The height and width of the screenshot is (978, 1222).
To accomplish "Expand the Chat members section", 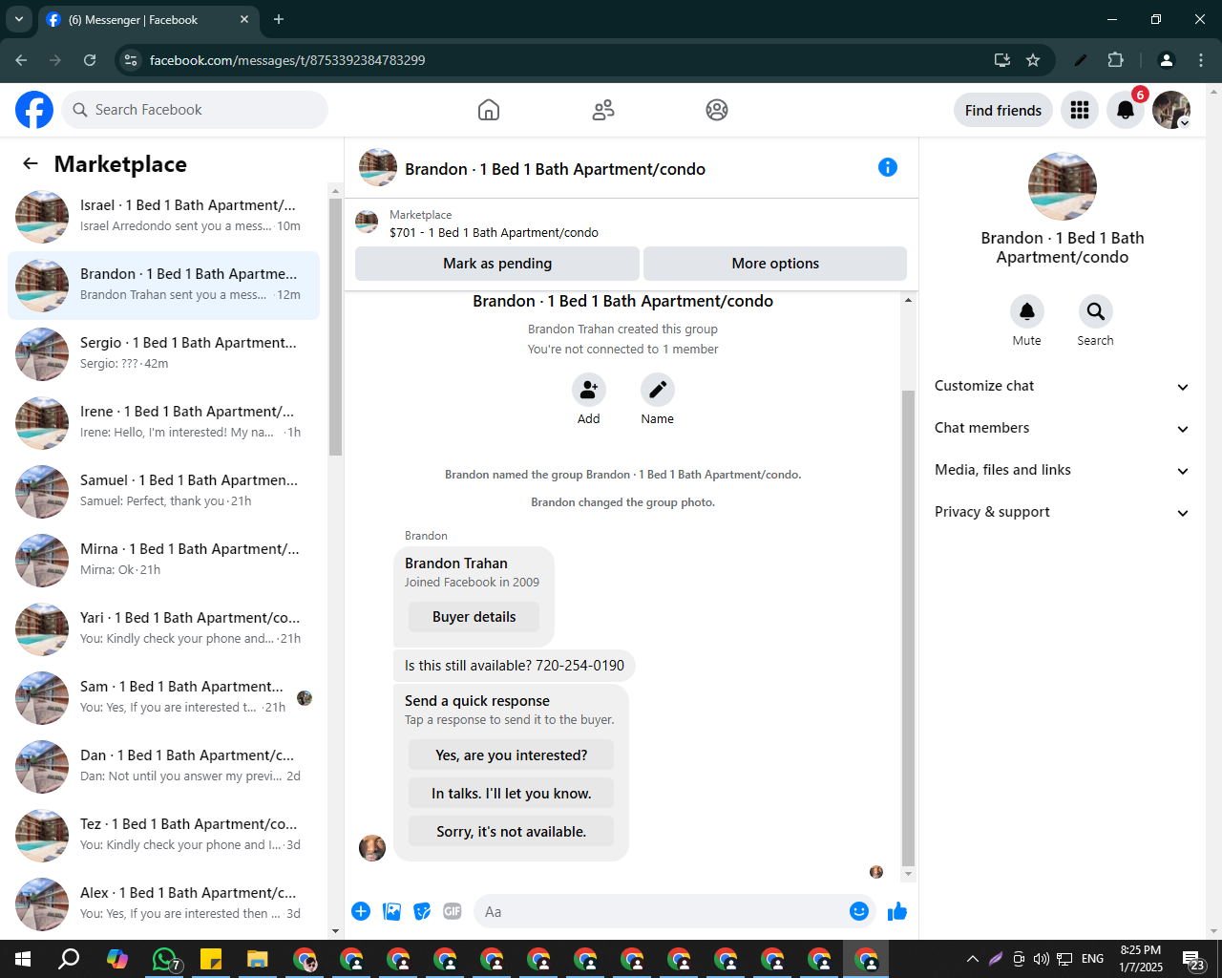I will click(1063, 428).
